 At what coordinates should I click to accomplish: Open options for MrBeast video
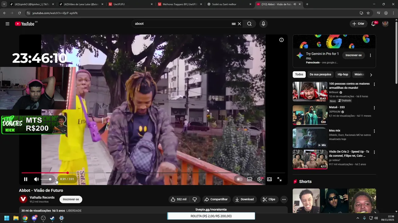374,84
